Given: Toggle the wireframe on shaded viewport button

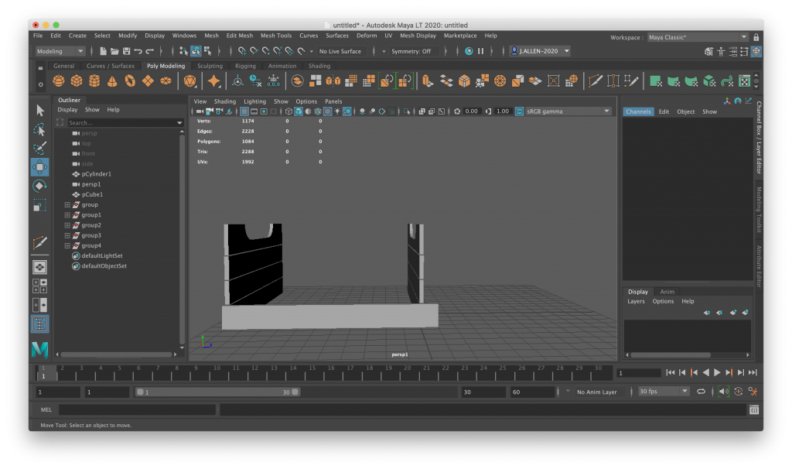Looking at the screenshot, I should (x=317, y=111).
